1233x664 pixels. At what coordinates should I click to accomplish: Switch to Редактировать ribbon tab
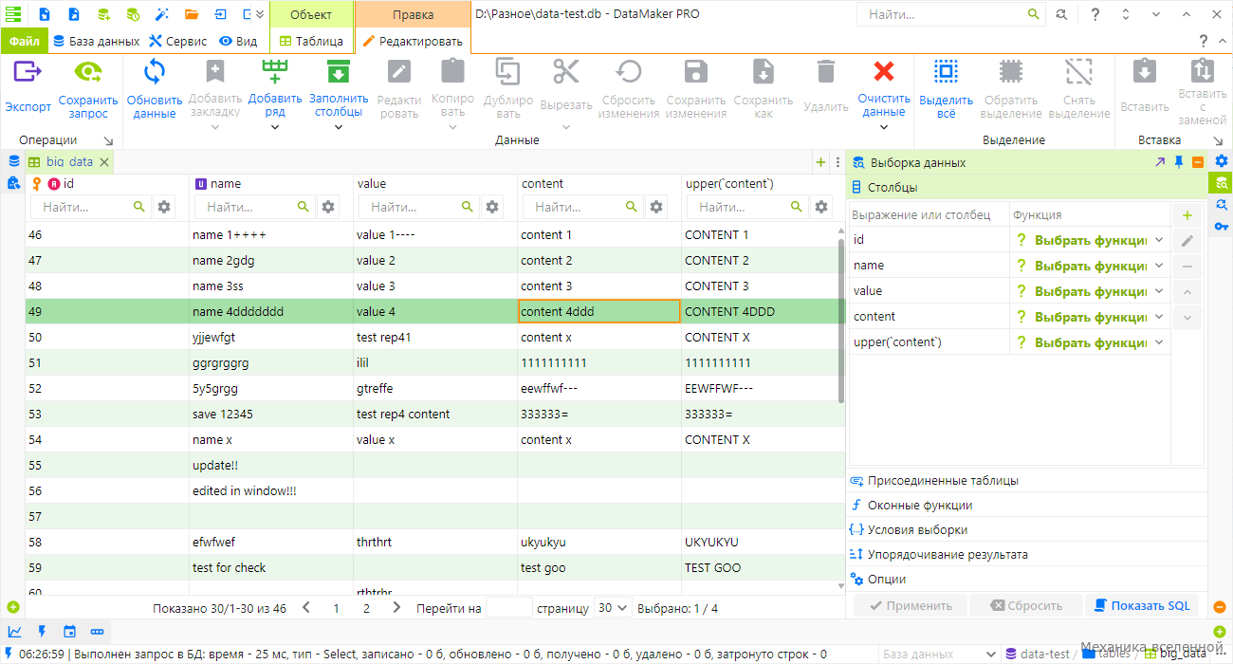413,41
